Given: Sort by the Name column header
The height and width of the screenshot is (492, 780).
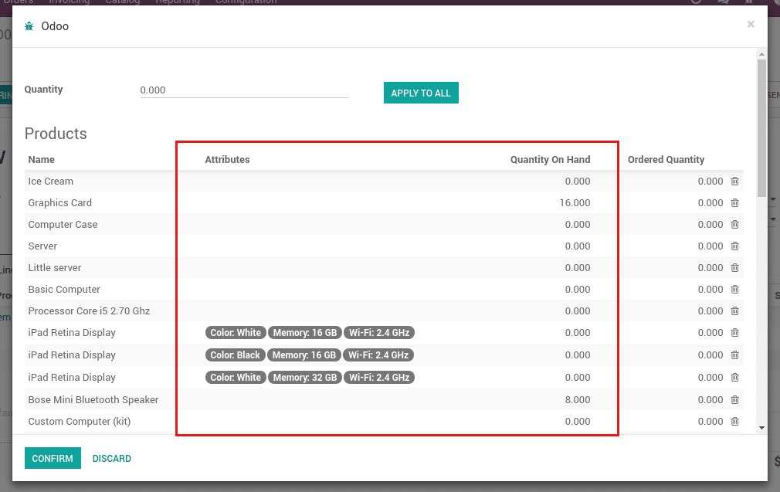Looking at the screenshot, I should (x=41, y=160).
